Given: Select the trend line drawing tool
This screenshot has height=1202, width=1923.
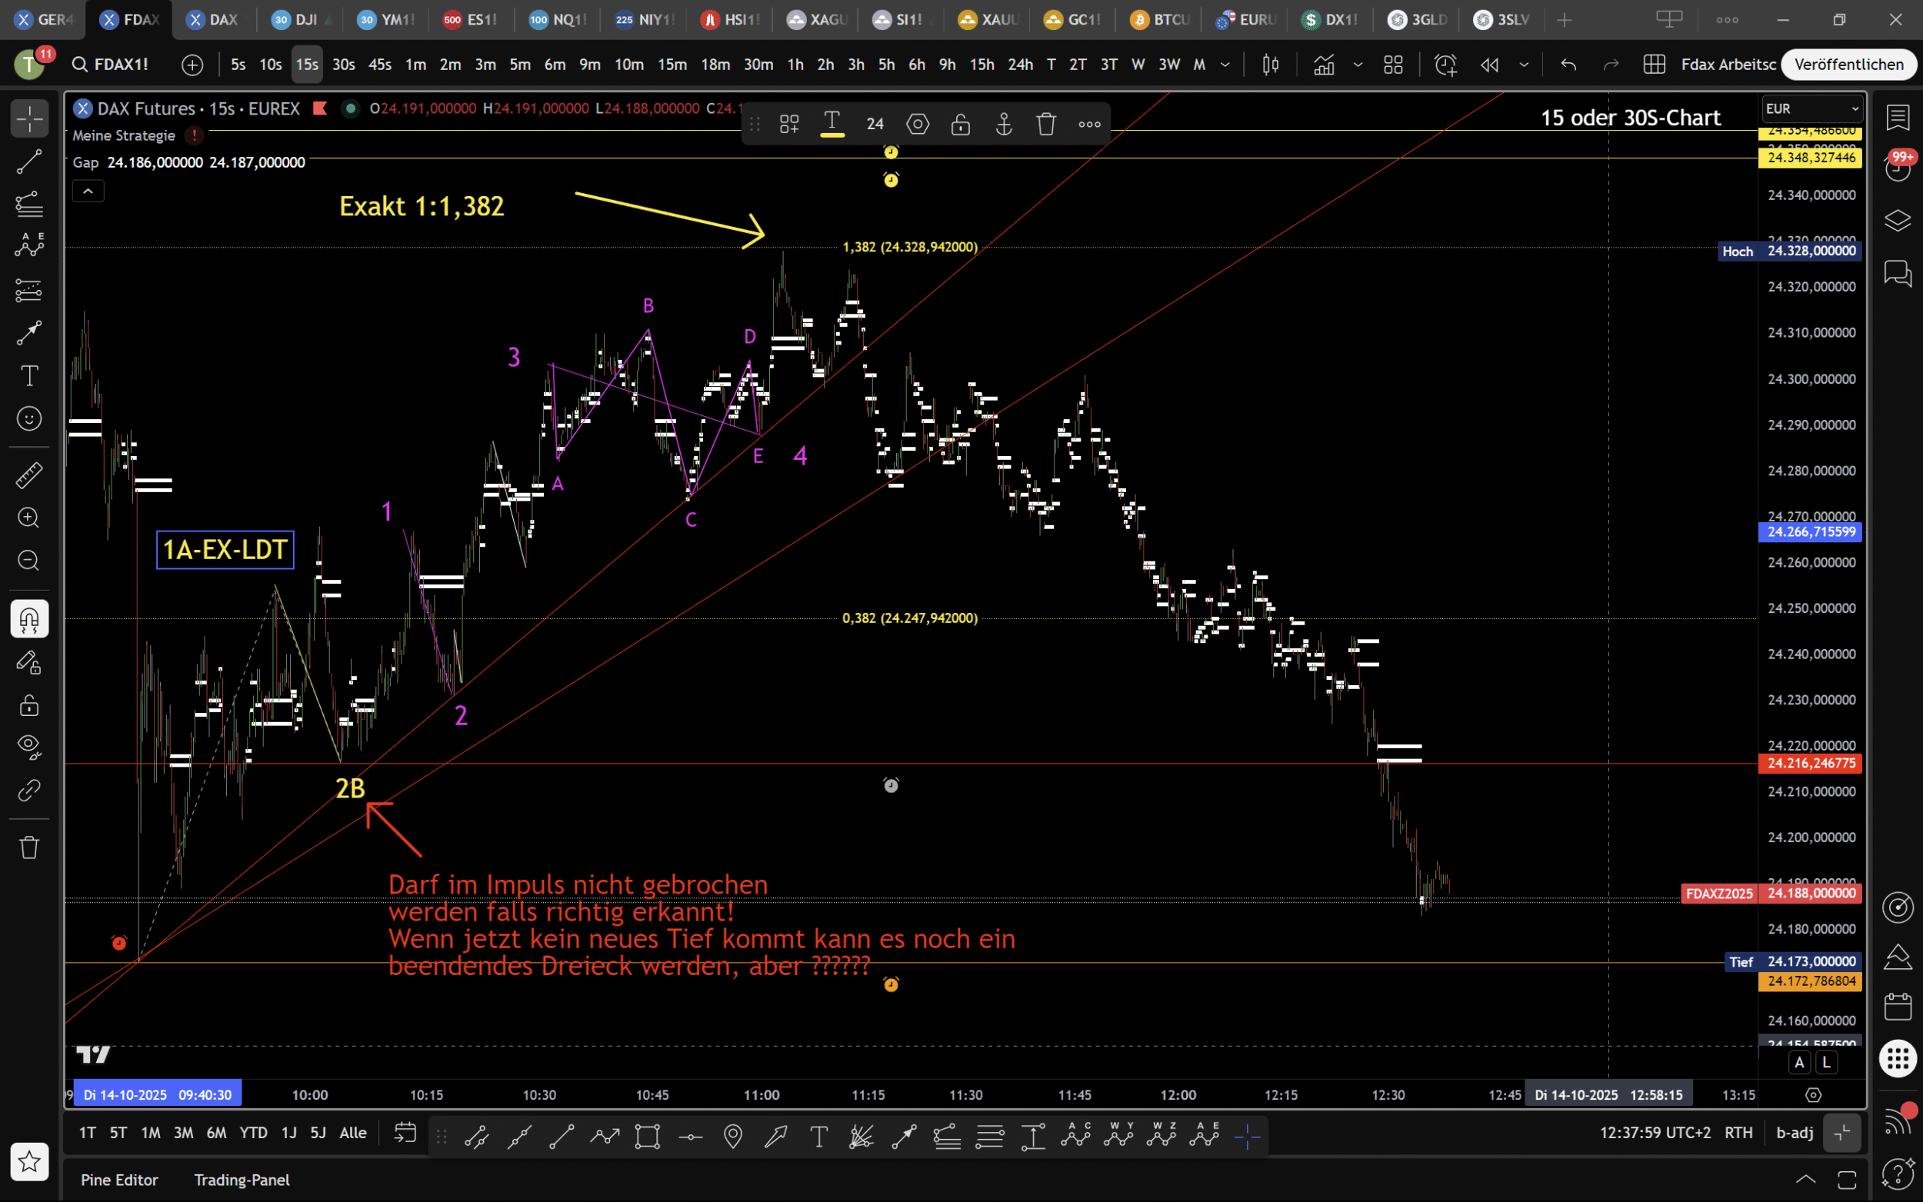Looking at the screenshot, I should point(29,161).
